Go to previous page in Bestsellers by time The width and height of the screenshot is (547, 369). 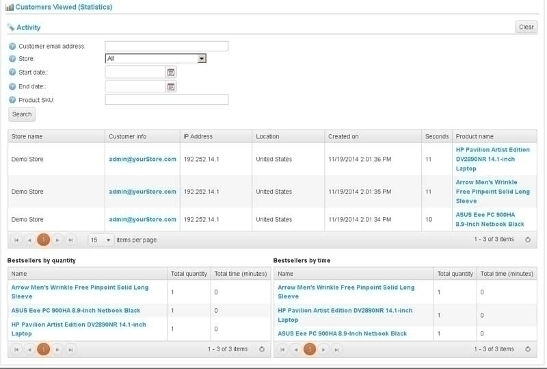click(x=296, y=349)
